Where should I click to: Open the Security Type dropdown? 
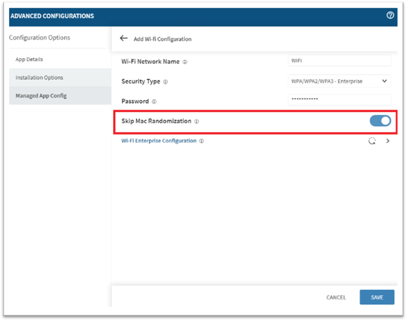click(339, 81)
